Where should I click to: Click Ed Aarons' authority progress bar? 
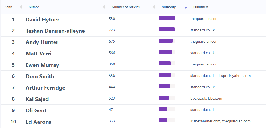pos(167,120)
